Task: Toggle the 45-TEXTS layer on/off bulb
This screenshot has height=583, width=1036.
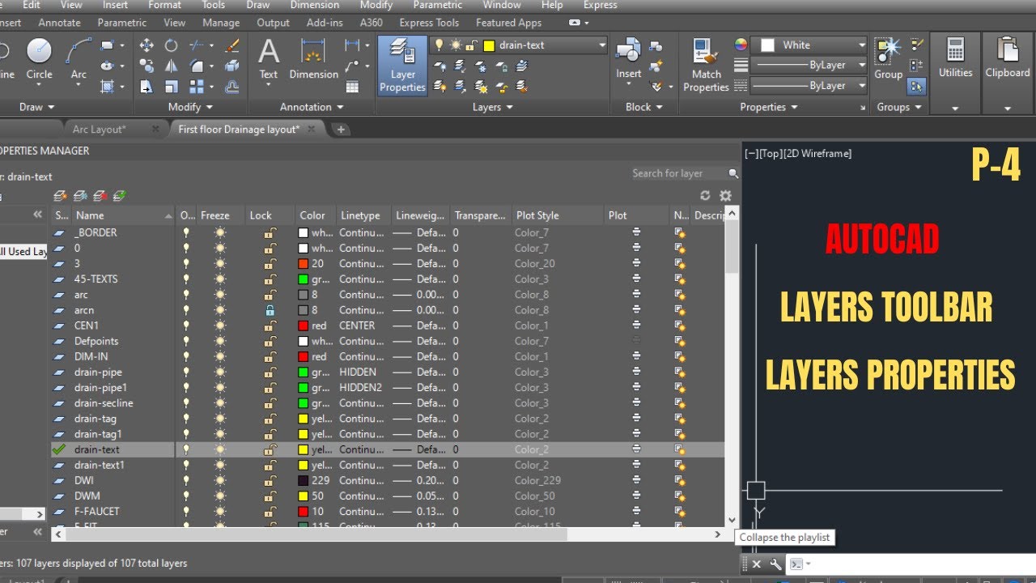Action: [x=187, y=279]
